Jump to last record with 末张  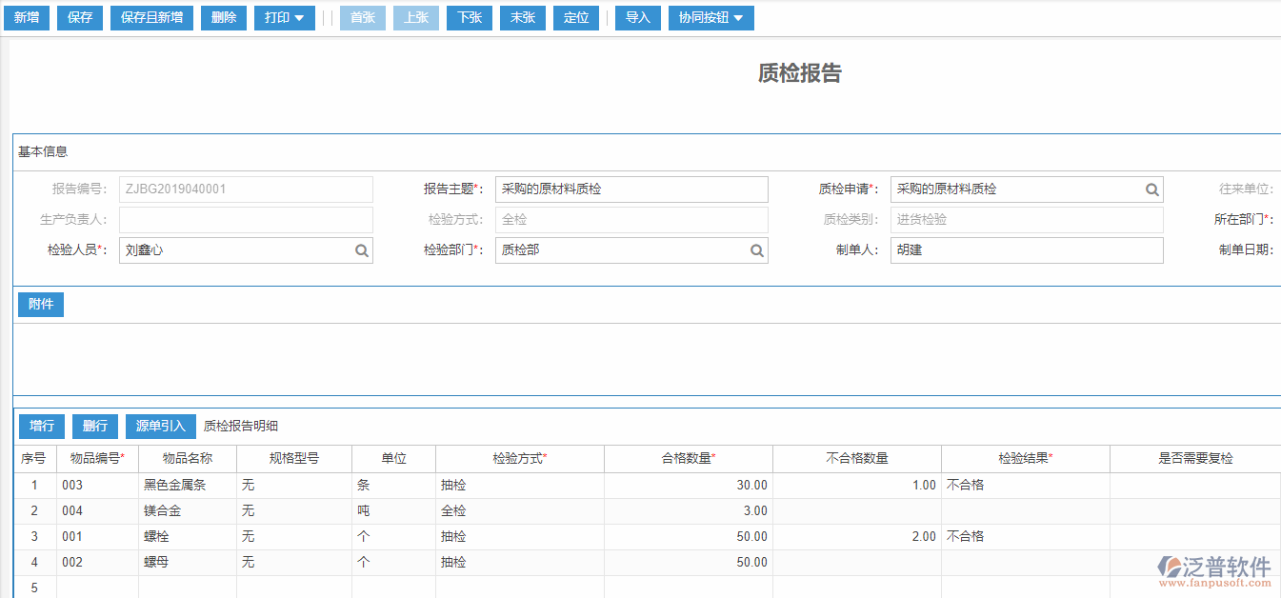coord(522,17)
